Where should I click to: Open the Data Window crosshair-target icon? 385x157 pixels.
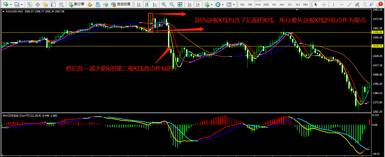pos(37,4)
